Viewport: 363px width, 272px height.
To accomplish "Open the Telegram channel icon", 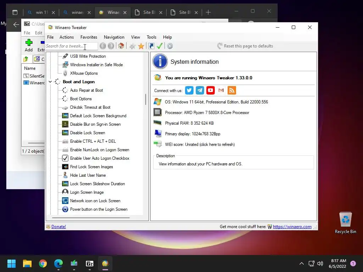I will 200,90.
